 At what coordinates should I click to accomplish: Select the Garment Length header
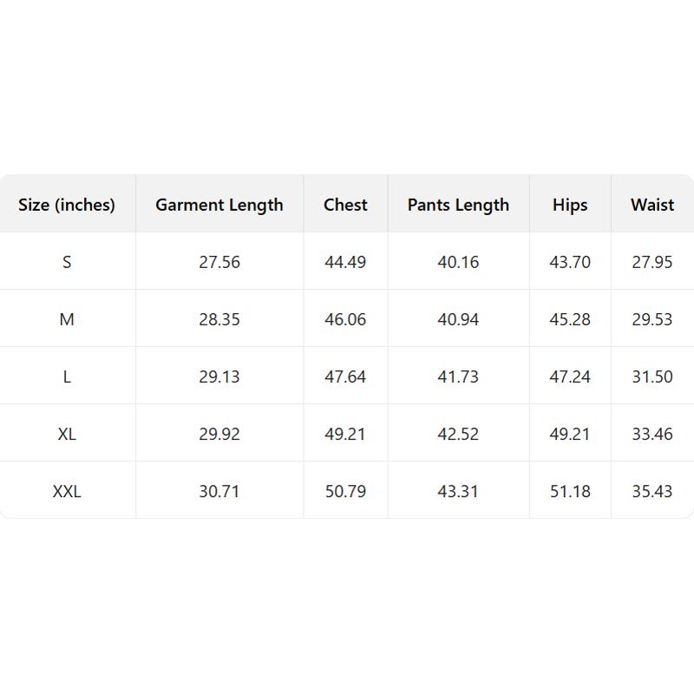(219, 205)
